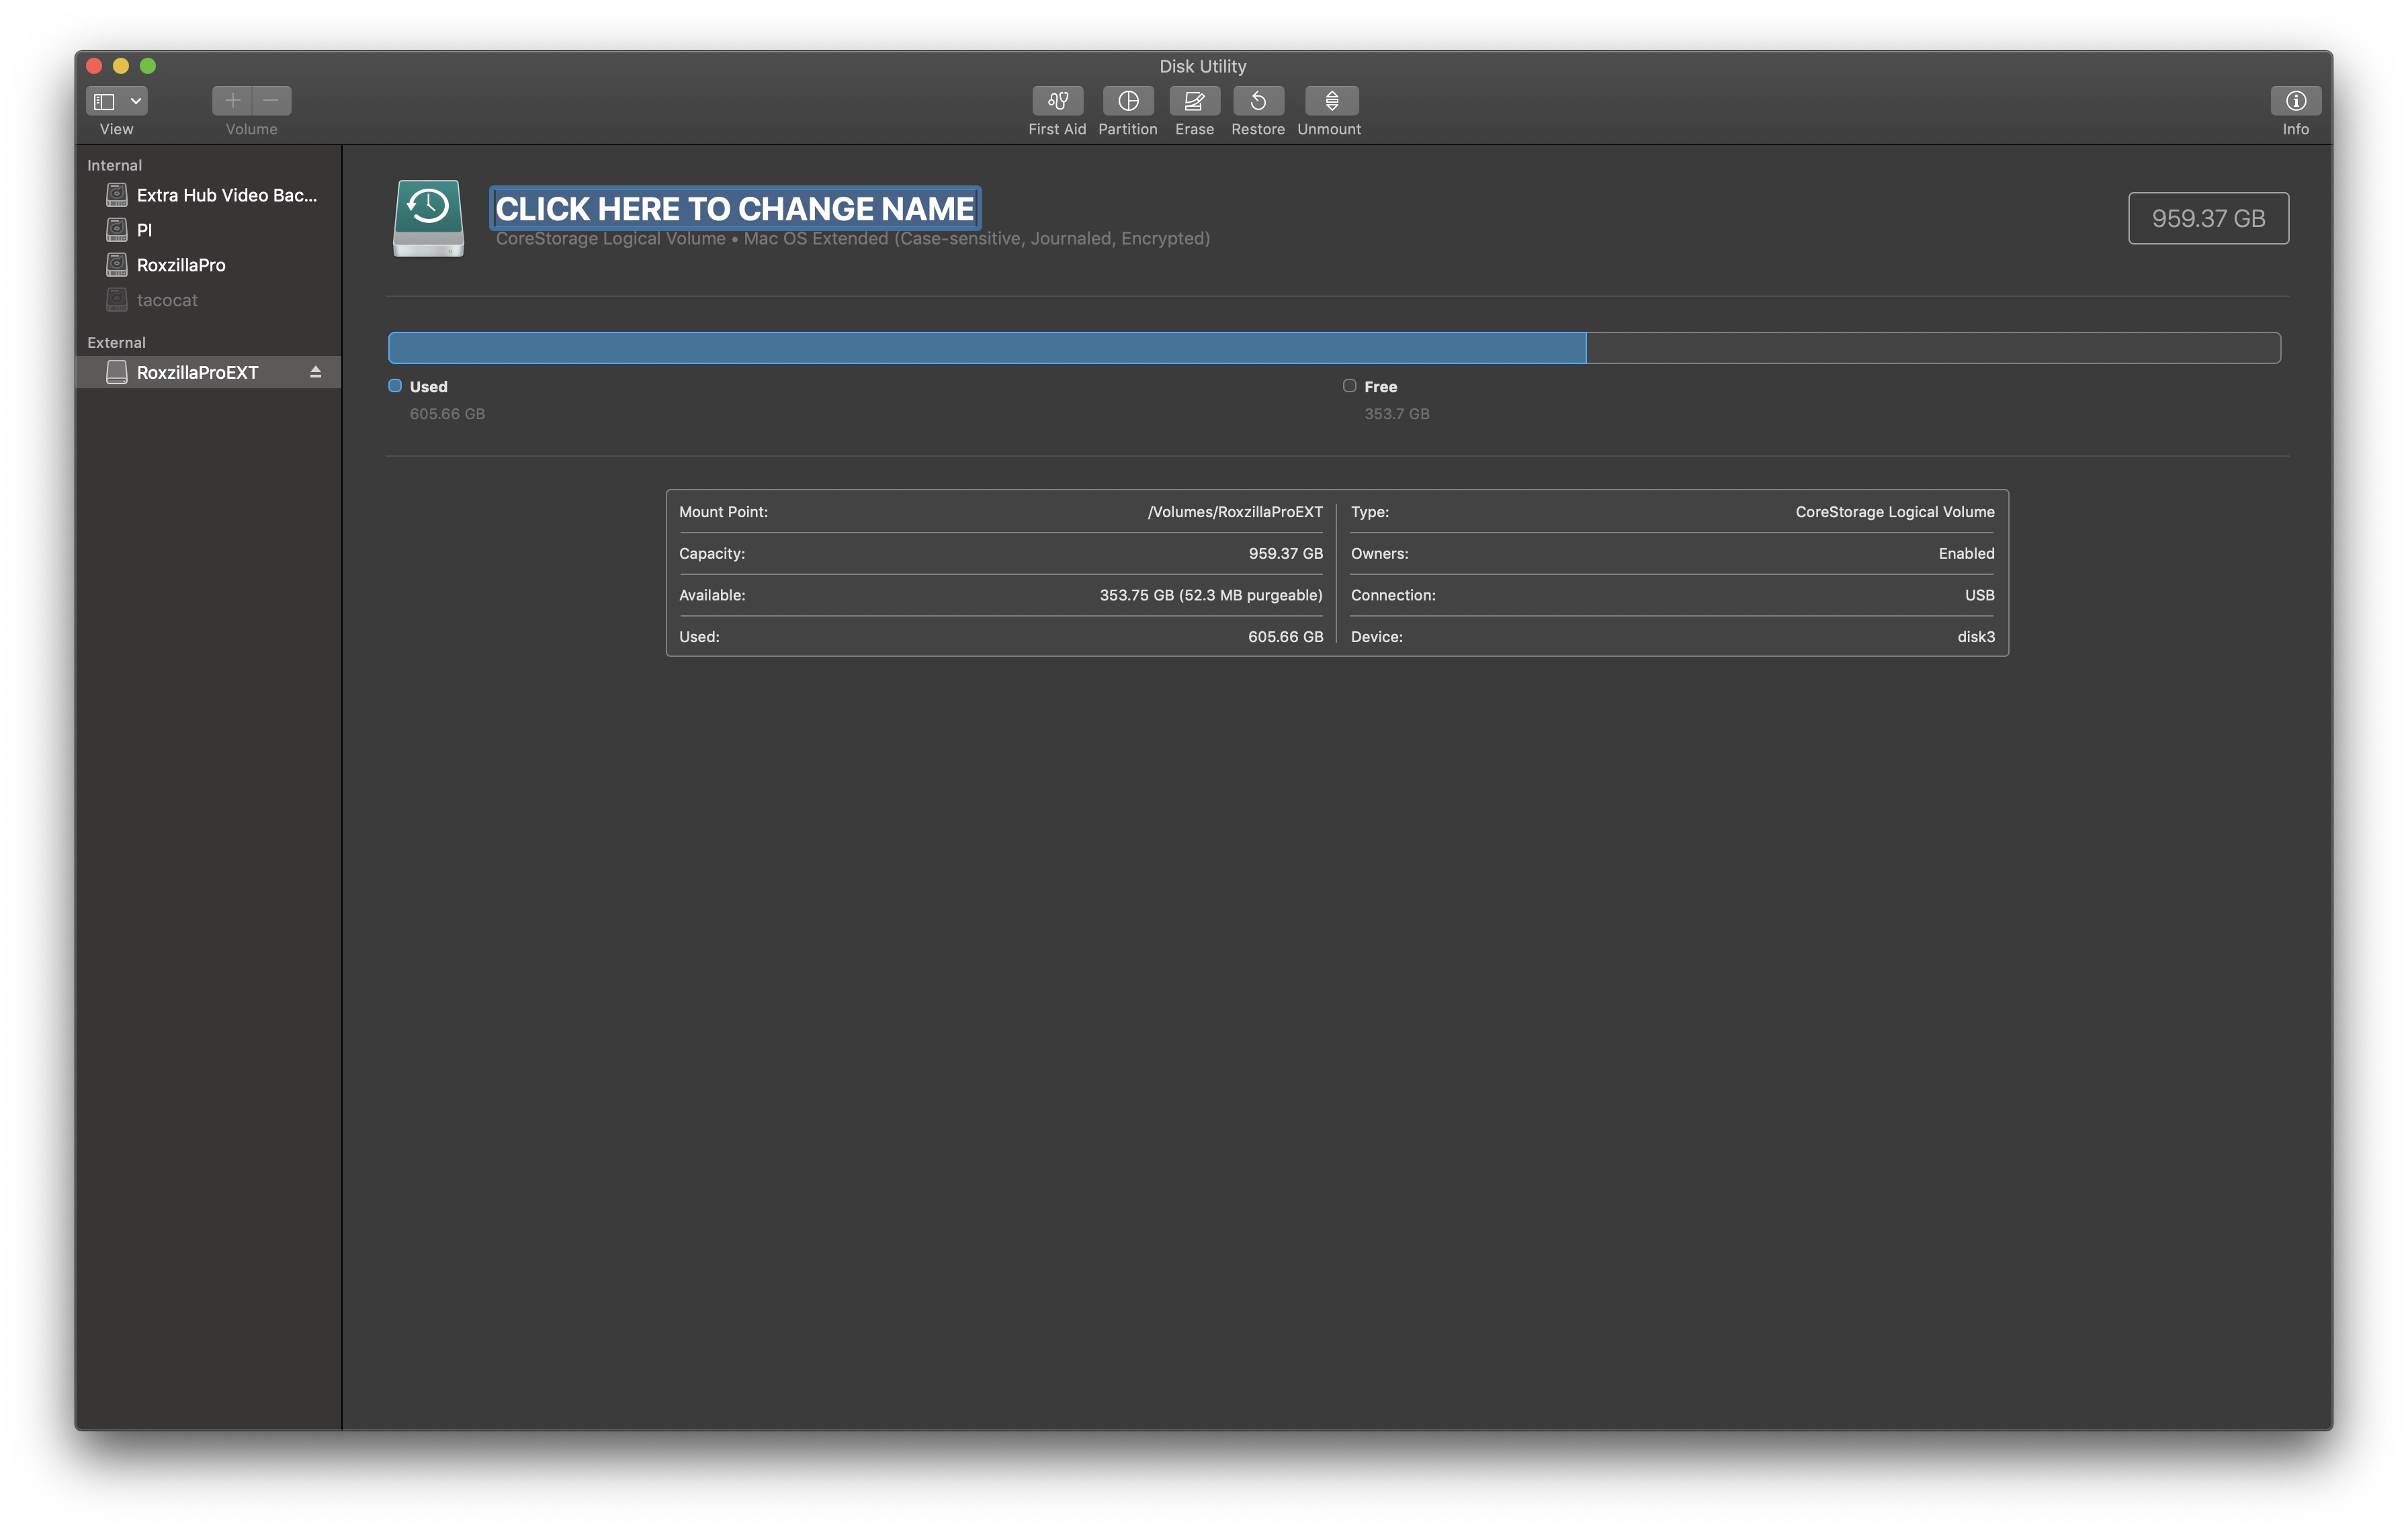This screenshot has width=2408, height=1530.
Task: Click the blue used storage bar
Action: (x=987, y=348)
